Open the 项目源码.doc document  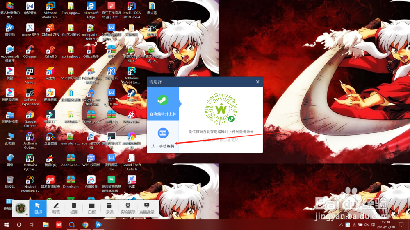tap(112, 162)
